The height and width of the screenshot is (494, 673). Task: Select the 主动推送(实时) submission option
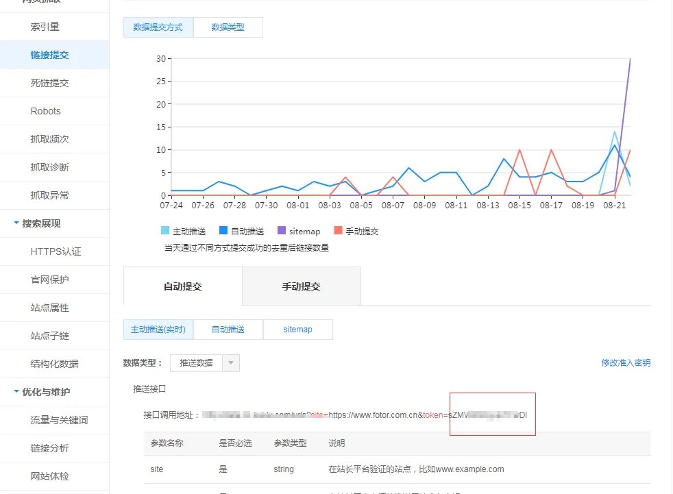pyautogui.click(x=158, y=330)
